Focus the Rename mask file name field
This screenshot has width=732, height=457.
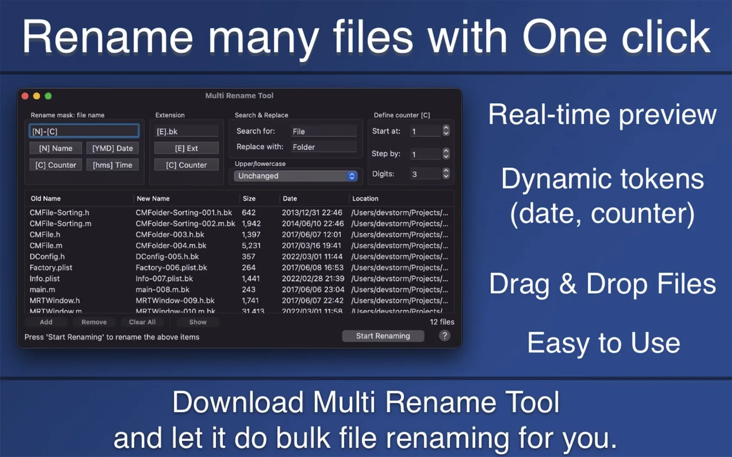[84, 131]
